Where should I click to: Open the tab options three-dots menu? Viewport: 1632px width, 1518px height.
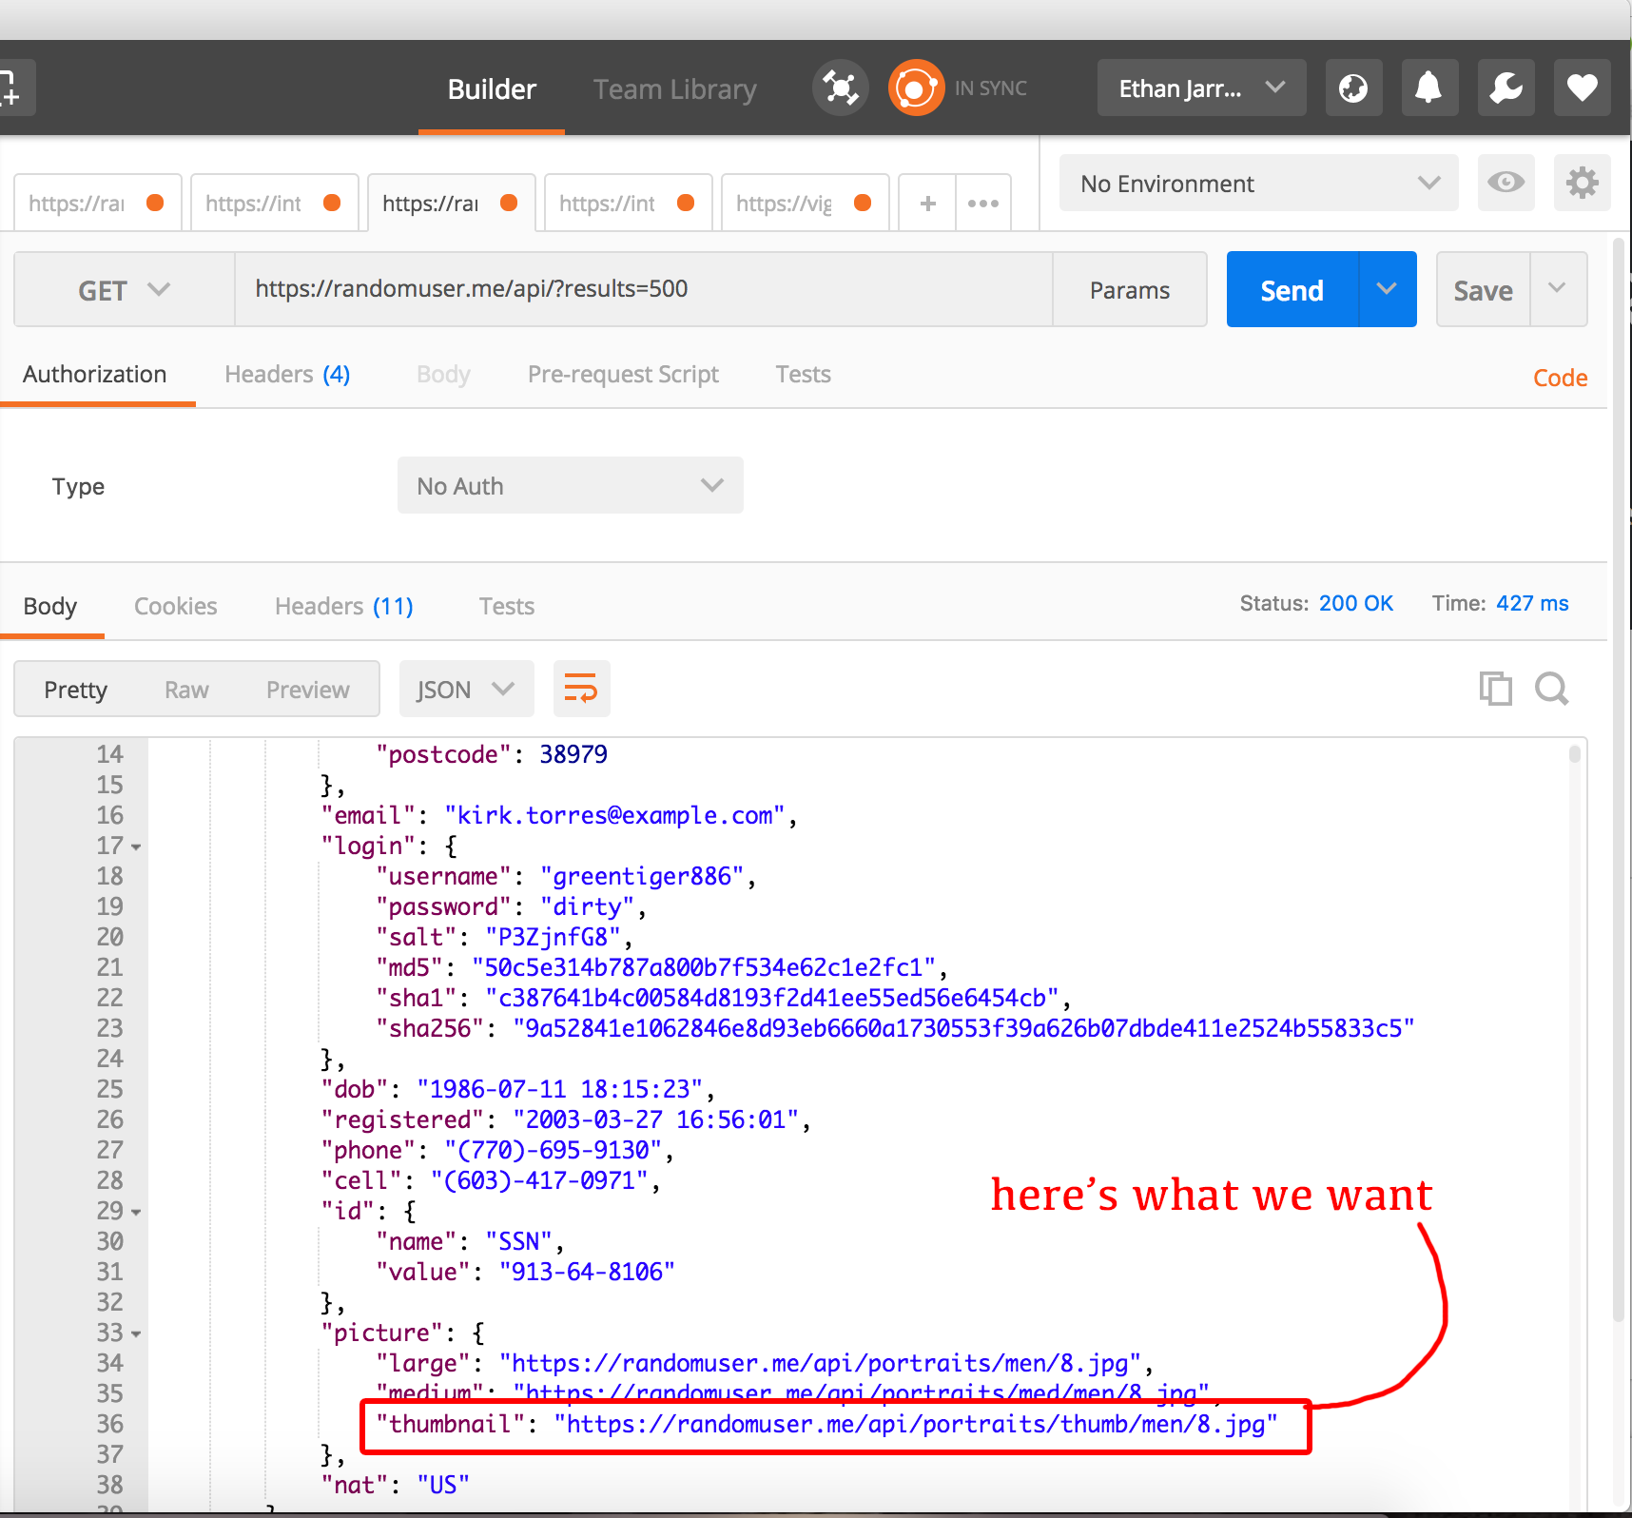point(982,203)
